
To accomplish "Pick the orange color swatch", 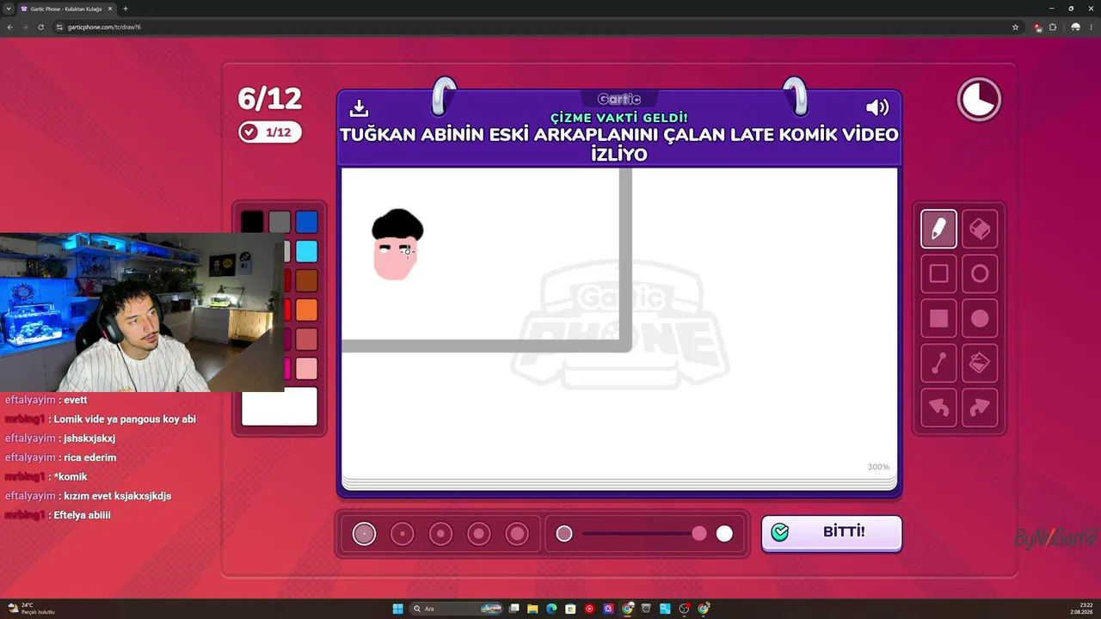I will tap(307, 309).
